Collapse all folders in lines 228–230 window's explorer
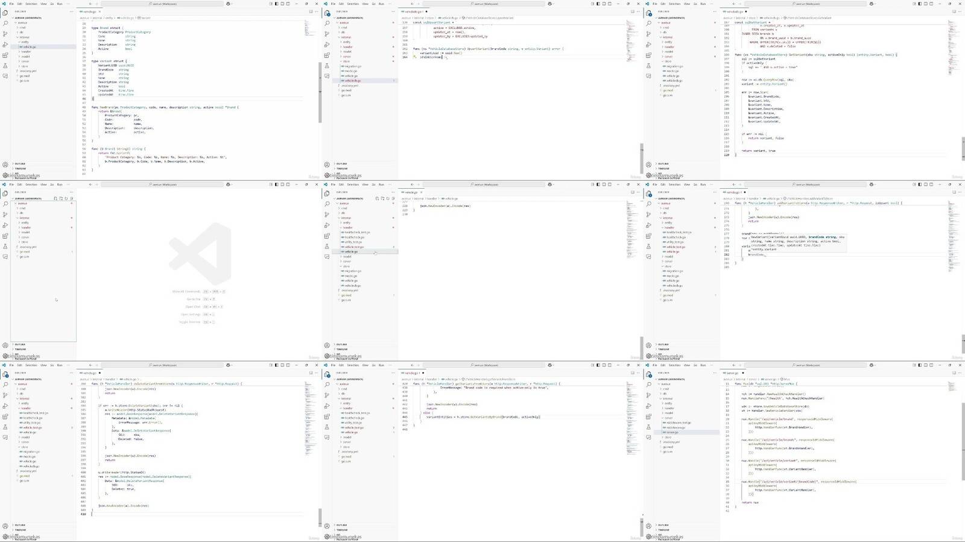This screenshot has height=542, width=965. (393, 198)
